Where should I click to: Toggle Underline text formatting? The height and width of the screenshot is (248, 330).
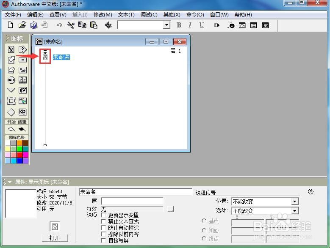201,25
